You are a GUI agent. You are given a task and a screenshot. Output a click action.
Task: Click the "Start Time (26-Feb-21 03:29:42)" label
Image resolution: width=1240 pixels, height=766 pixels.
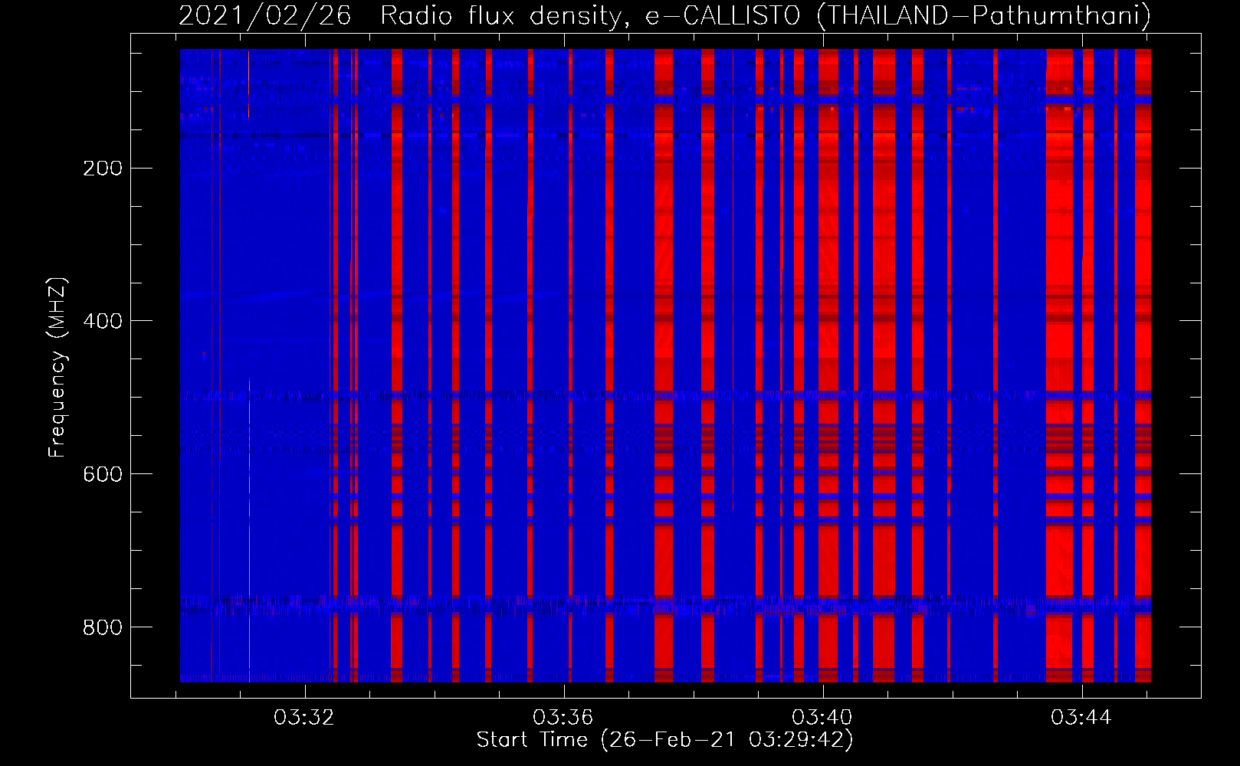(x=665, y=740)
